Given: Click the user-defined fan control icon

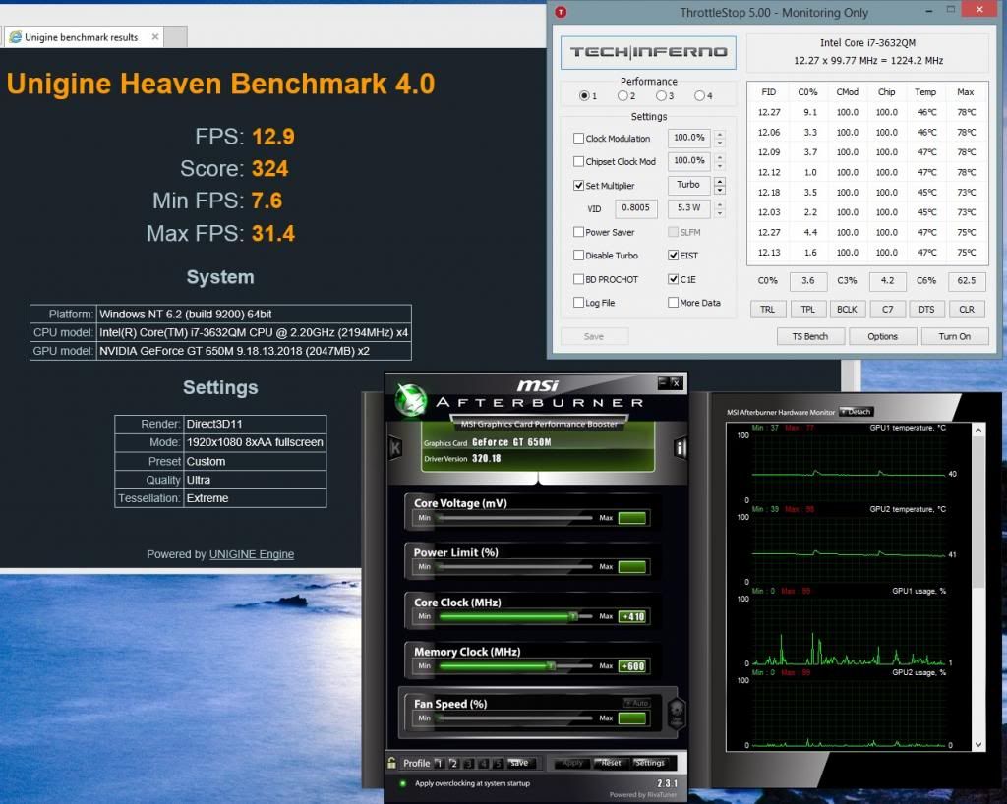Looking at the screenshot, I should pyautogui.click(x=676, y=713).
